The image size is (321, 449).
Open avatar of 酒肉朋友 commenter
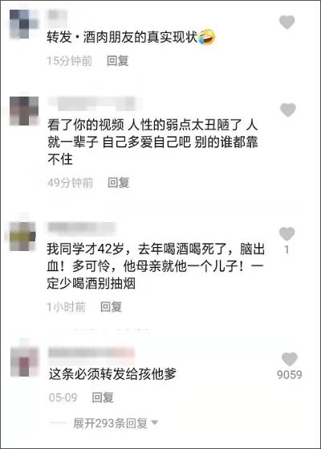click(x=24, y=24)
